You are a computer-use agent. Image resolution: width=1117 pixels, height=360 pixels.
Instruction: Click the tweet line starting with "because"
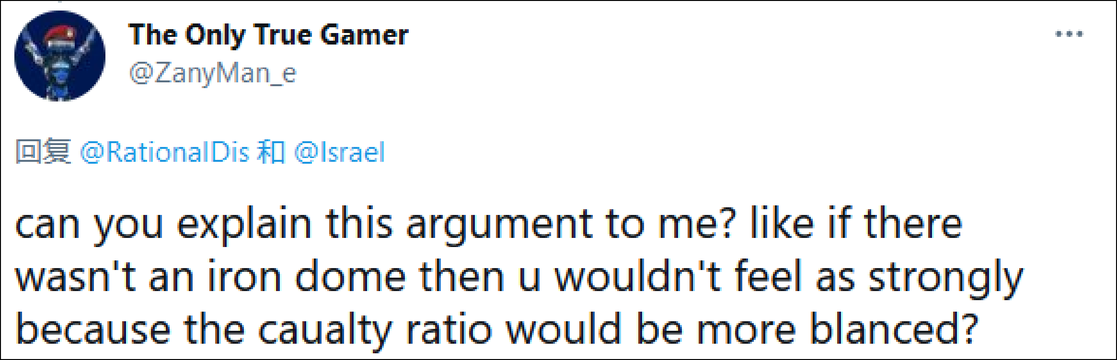(496, 329)
